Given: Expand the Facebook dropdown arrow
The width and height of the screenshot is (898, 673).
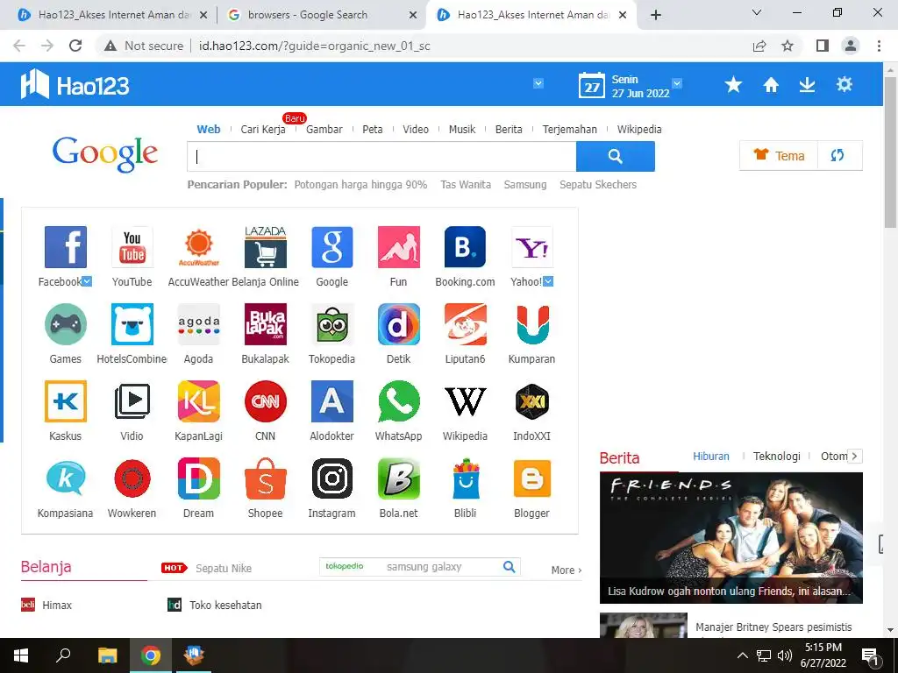Looking at the screenshot, I should point(87,281).
